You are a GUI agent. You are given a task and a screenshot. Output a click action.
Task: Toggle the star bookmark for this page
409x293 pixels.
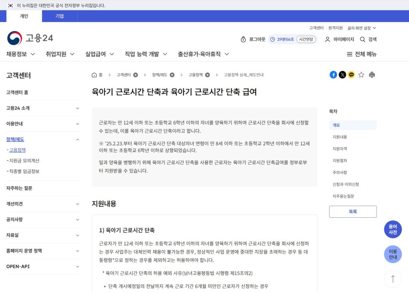(x=361, y=75)
